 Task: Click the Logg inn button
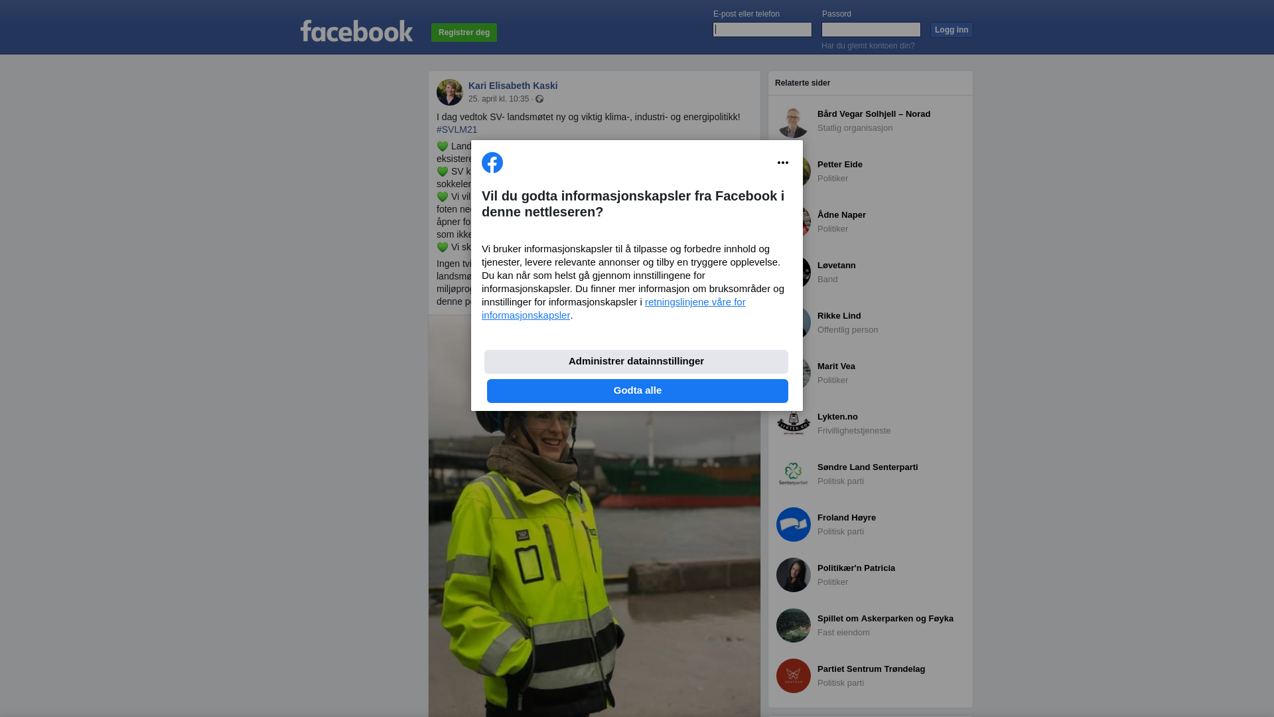[952, 30]
